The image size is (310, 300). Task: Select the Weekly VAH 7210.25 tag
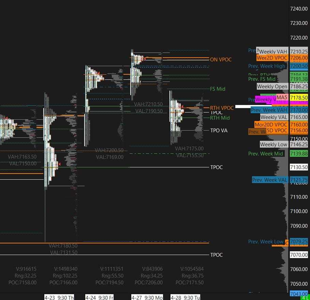[x=273, y=51]
